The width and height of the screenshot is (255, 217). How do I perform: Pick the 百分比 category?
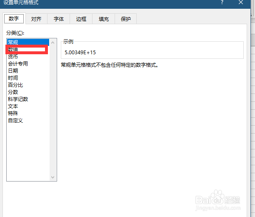point(28,85)
